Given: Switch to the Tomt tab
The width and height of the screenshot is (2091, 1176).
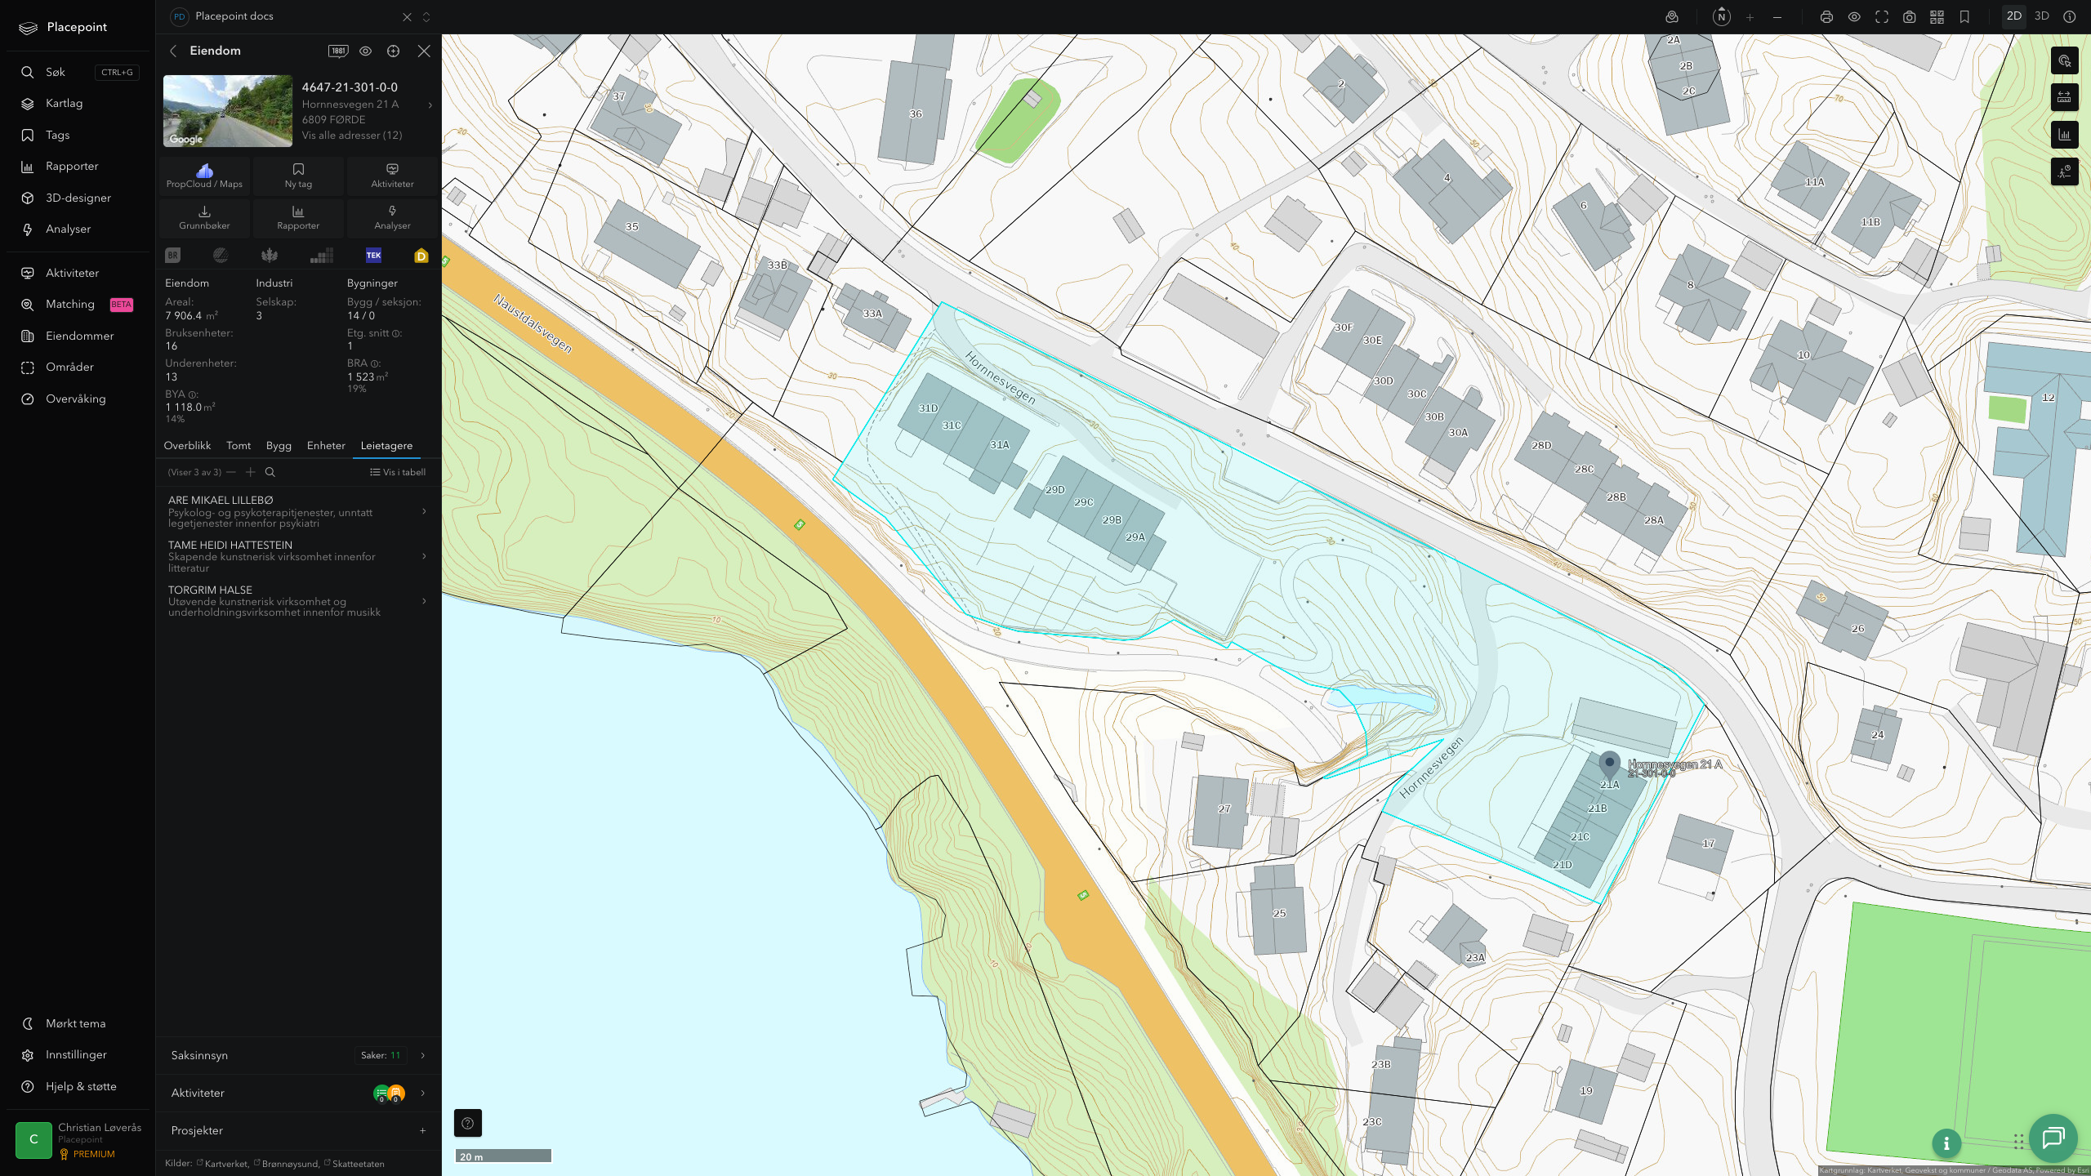Looking at the screenshot, I should pyautogui.click(x=239, y=446).
